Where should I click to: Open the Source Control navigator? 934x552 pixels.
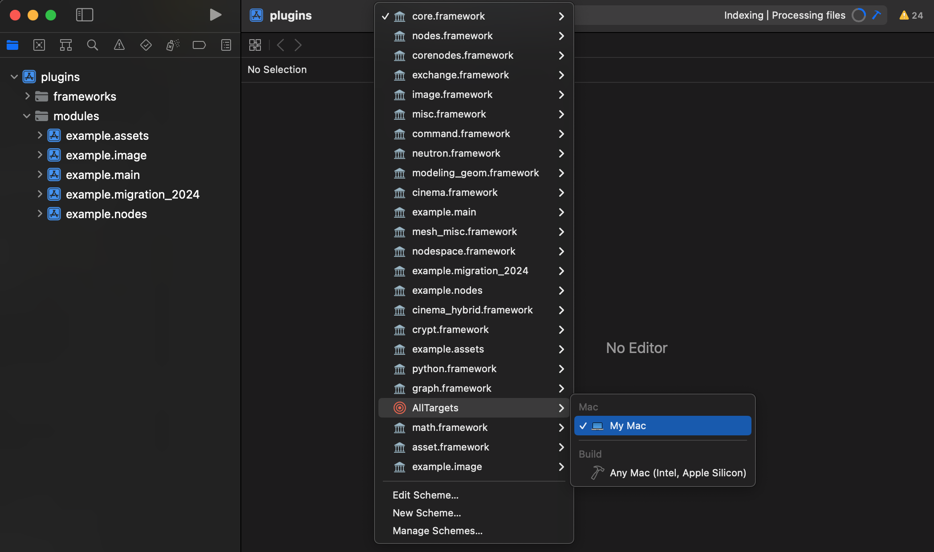pos(39,45)
